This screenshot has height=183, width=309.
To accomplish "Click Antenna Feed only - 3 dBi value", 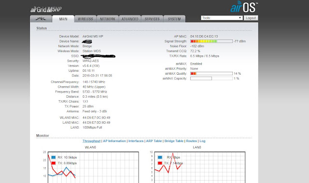I will coord(95,111).
